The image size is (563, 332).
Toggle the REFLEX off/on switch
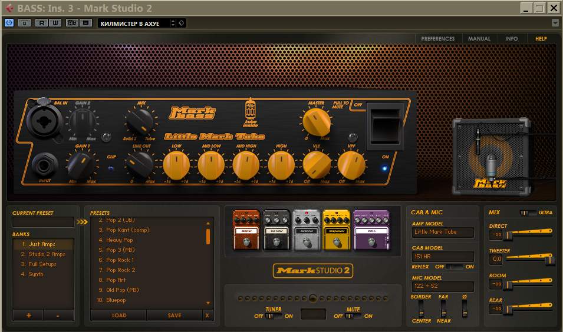click(x=454, y=267)
